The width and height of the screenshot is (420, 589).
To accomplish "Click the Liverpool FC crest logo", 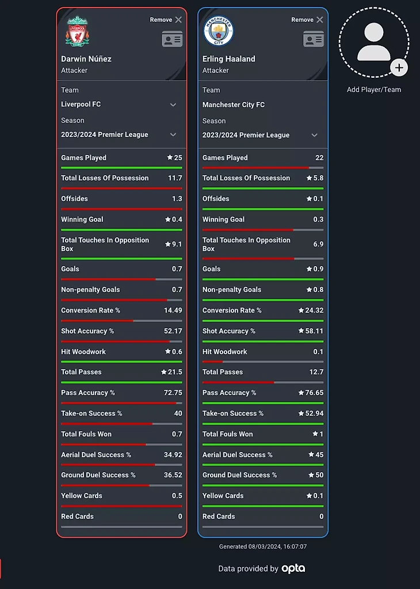I will pyautogui.click(x=77, y=31).
